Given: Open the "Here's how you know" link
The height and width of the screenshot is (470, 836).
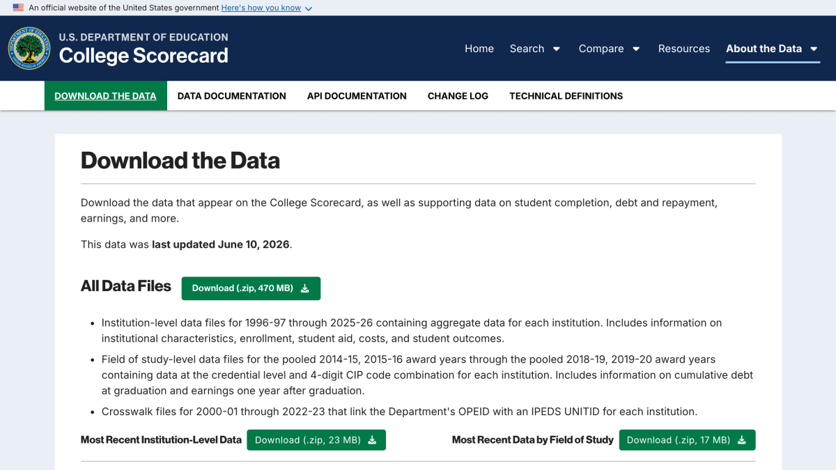Looking at the screenshot, I should [261, 8].
